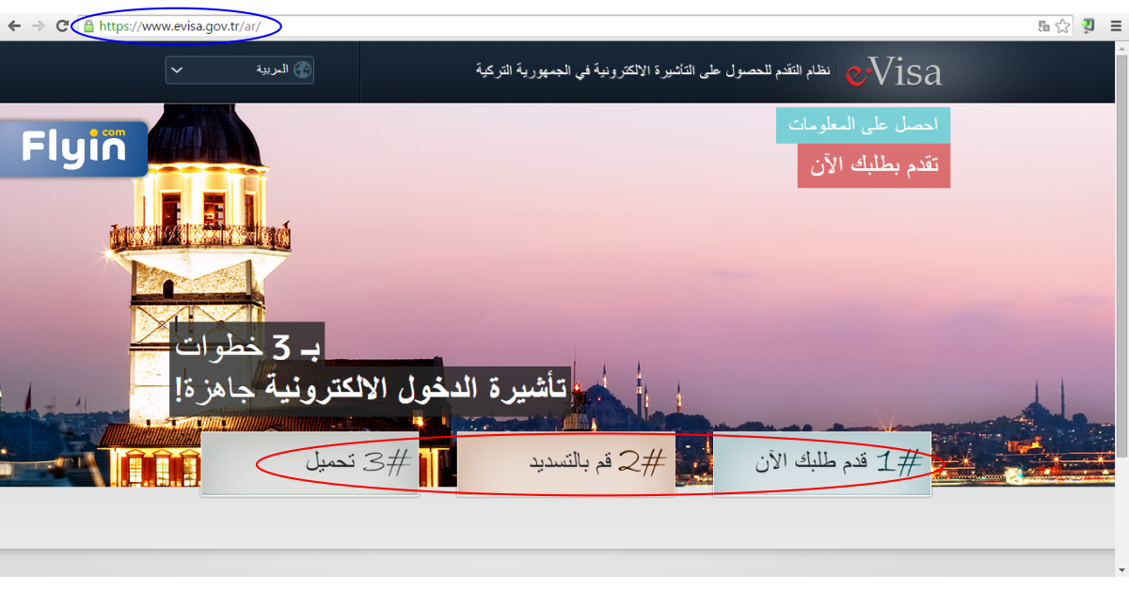Click the translate page icon in address bar
This screenshot has width=1129, height=590.
(1043, 26)
